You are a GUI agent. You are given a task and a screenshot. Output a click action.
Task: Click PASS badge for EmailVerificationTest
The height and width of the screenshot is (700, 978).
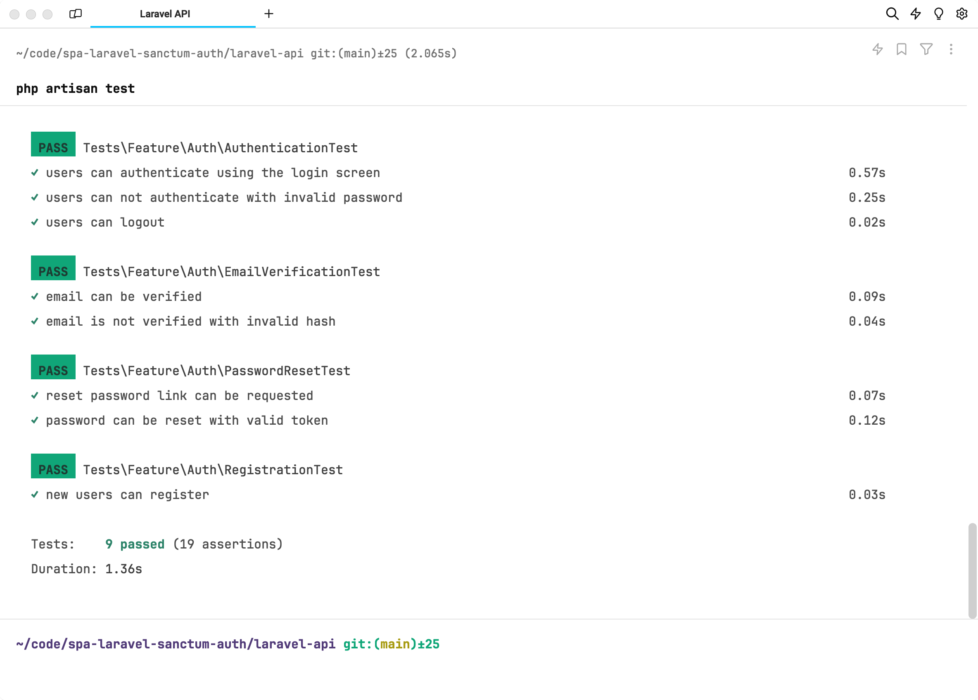(x=53, y=268)
